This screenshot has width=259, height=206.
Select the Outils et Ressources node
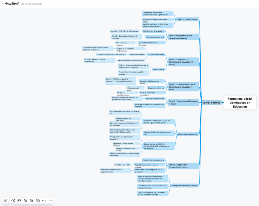click(x=156, y=54)
